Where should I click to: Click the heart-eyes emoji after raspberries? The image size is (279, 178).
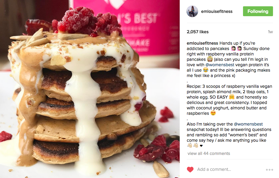tap(213, 113)
